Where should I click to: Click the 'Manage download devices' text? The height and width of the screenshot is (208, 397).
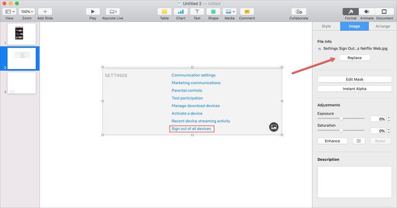click(196, 105)
